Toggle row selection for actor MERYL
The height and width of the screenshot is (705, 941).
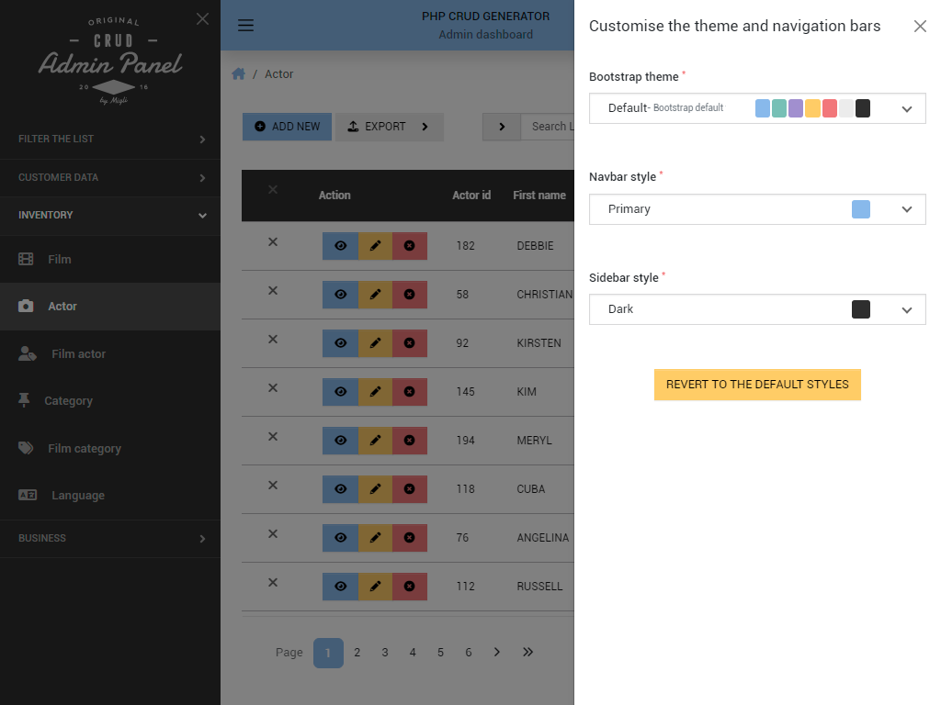(x=272, y=436)
